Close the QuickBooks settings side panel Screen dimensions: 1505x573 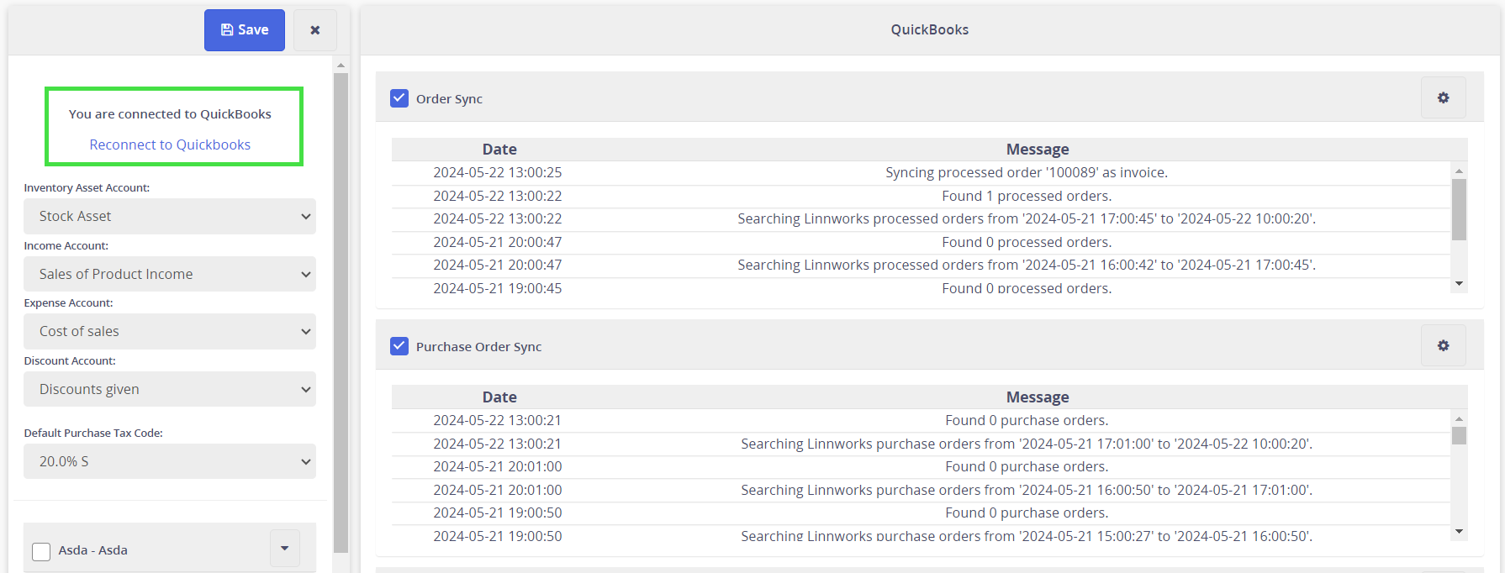(315, 30)
